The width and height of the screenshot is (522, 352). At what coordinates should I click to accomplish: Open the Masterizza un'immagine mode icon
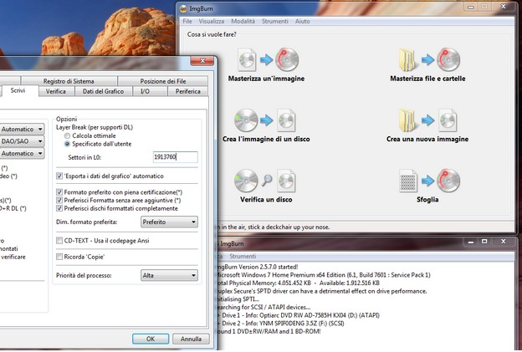click(268, 59)
